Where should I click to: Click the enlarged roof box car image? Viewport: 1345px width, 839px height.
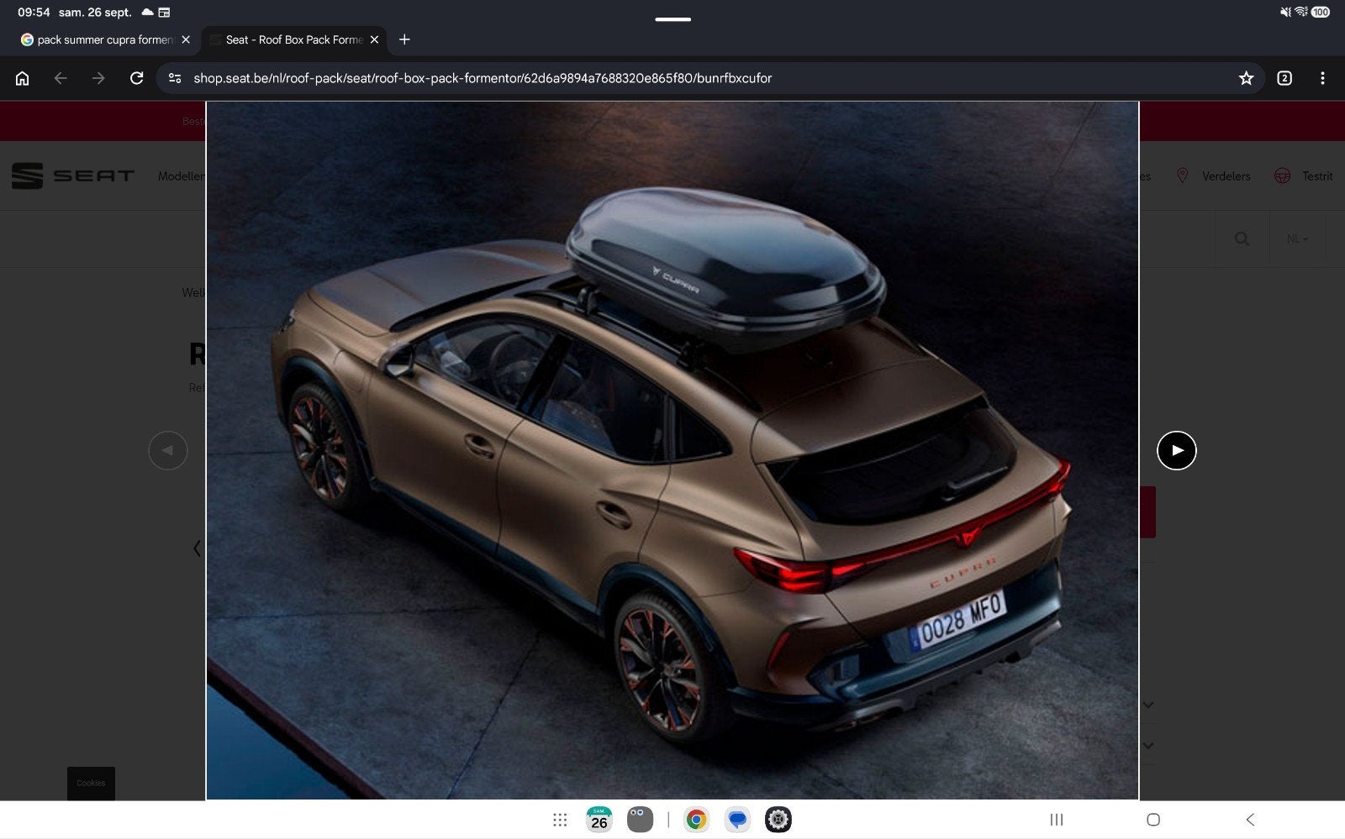pyautogui.click(x=672, y=451)
